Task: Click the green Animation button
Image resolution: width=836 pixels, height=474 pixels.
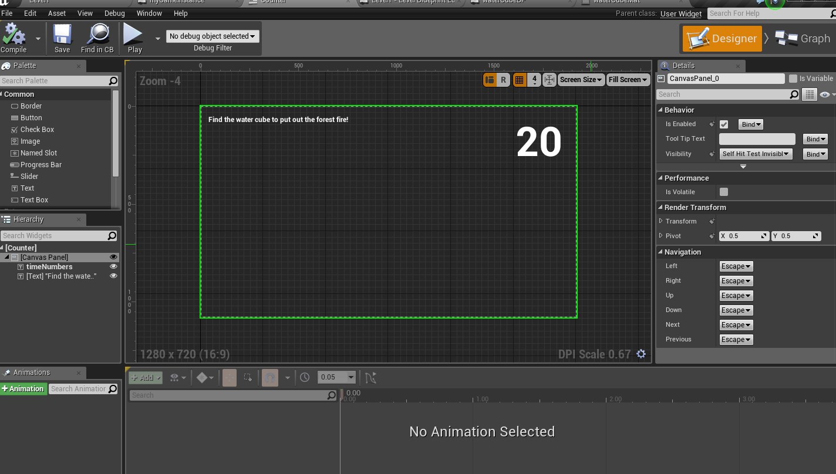Action: click(23, 388)
